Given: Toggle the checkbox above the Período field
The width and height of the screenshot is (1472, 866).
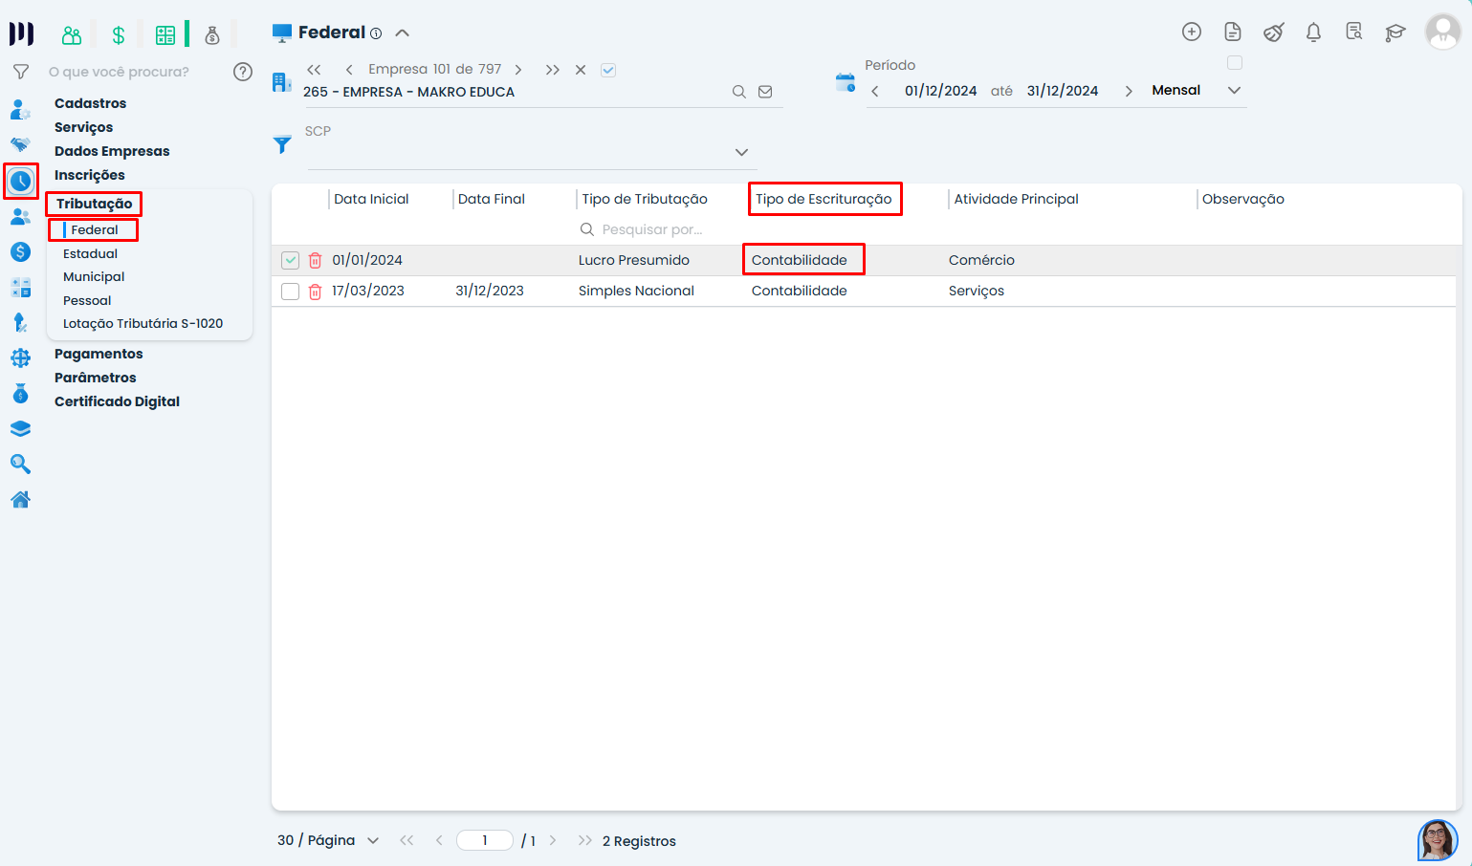Looking at the screenshot, I should [x=1234, y=63].
